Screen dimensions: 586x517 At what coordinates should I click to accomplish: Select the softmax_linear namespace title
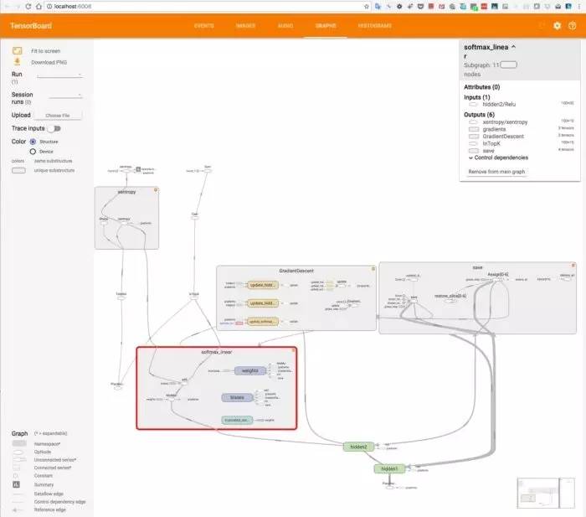click(x=216, y=352)
